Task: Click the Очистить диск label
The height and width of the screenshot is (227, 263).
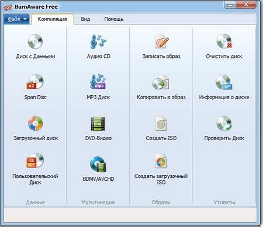Action: (224, 57)
